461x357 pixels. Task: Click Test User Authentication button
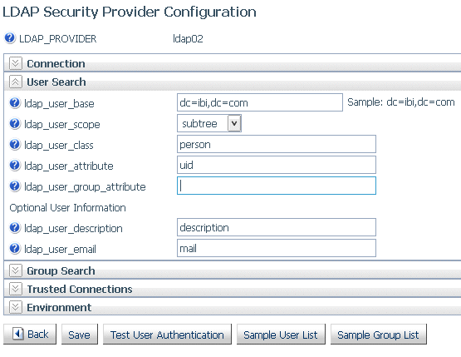[x=167, y=334]
